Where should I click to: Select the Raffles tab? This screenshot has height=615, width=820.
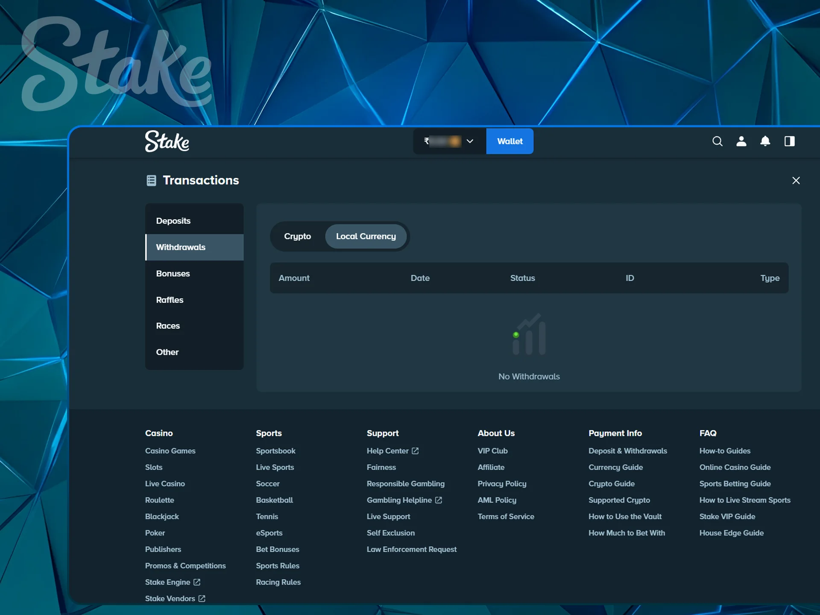coord(194,300)
